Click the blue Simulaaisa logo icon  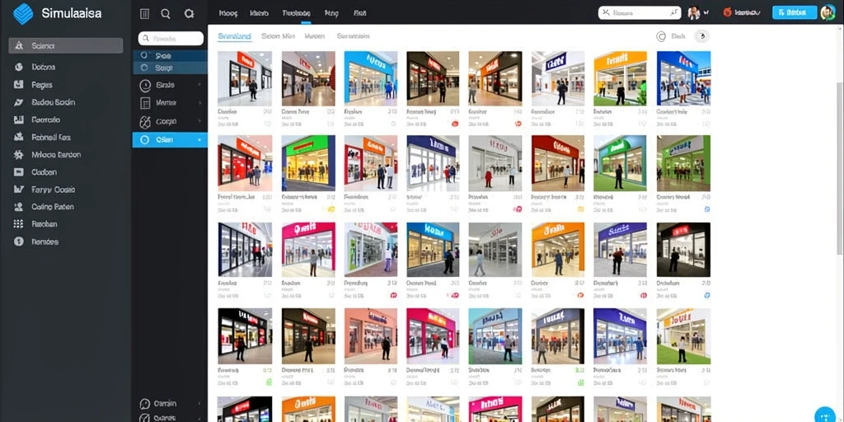coord(22,13)
